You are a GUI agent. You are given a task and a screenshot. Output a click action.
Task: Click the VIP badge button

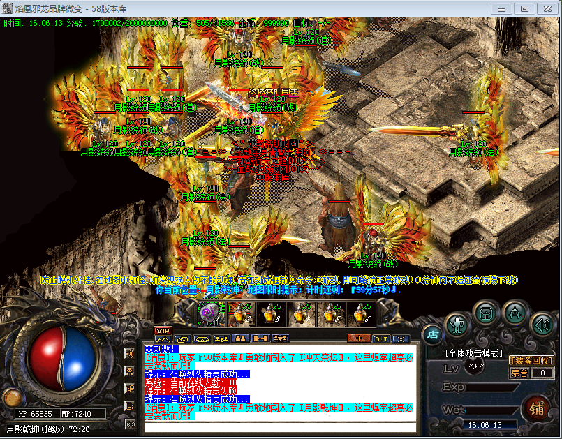pos(163,330)
